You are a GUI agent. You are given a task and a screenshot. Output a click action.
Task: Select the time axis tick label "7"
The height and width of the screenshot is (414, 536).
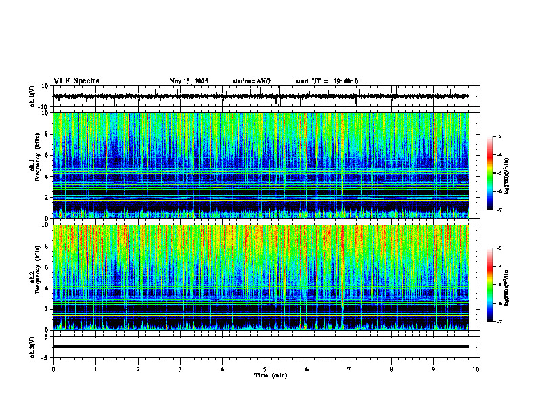349,369
